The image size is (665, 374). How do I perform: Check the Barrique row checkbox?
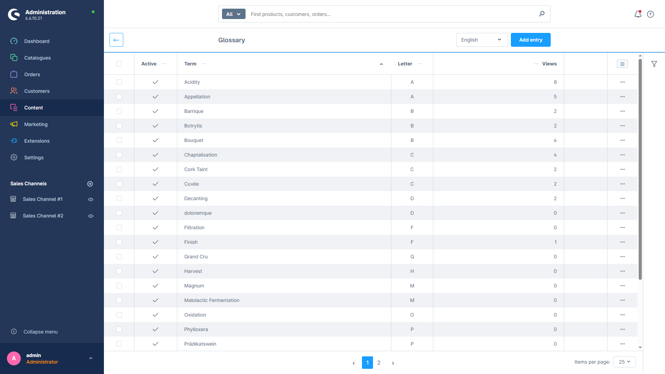tap(119, 111)
